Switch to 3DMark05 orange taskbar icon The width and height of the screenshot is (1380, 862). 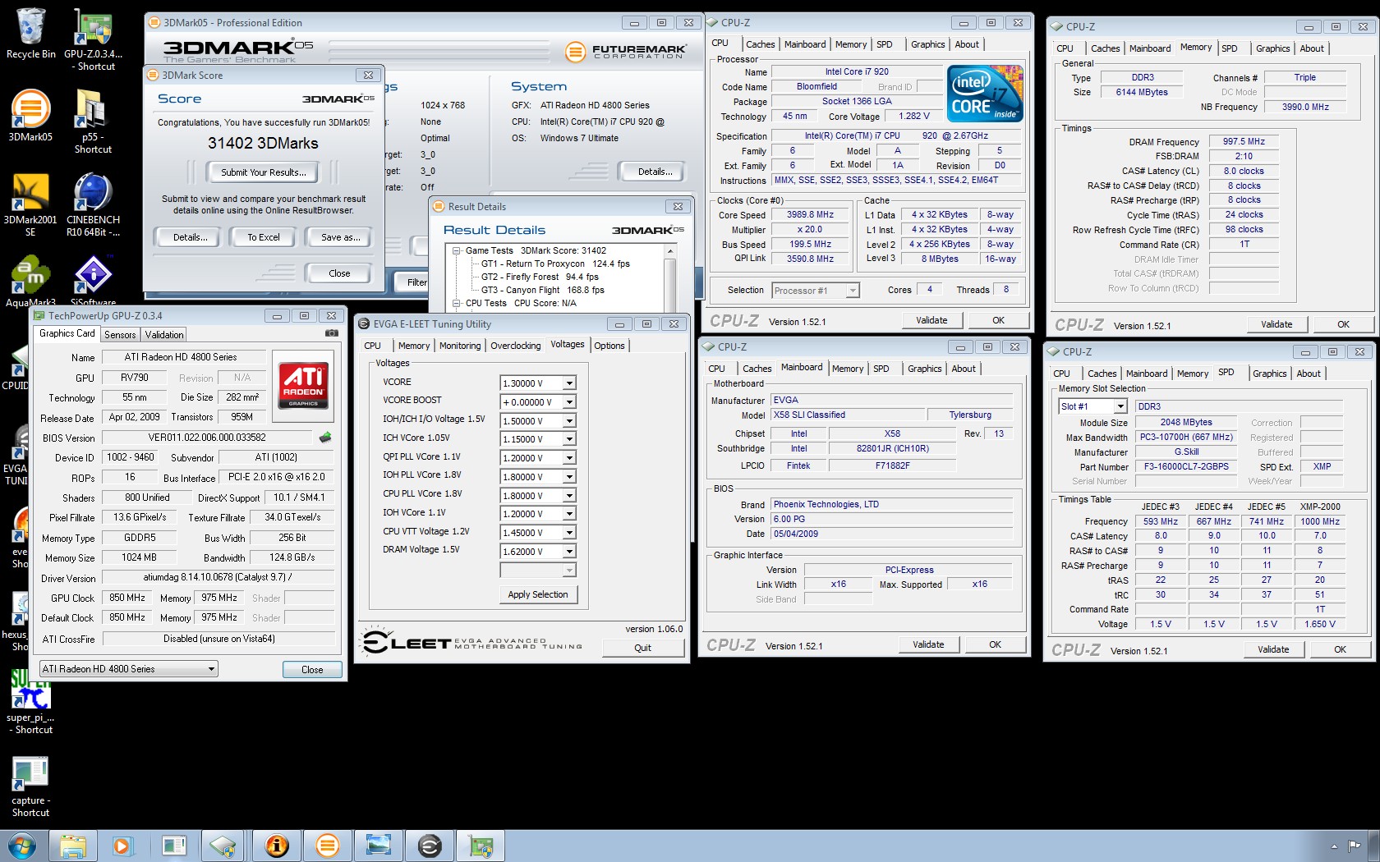[327, 846]
